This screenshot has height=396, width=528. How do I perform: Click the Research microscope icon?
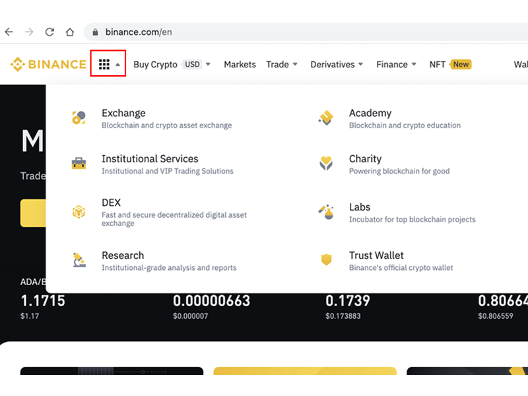(79, 260)
